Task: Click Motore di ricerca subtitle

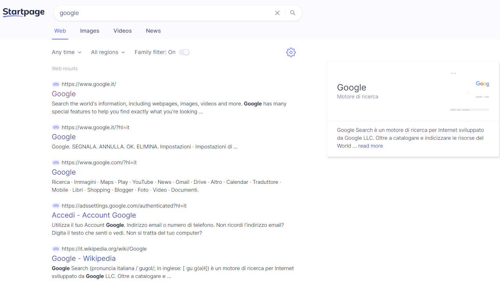Action: 358,96
